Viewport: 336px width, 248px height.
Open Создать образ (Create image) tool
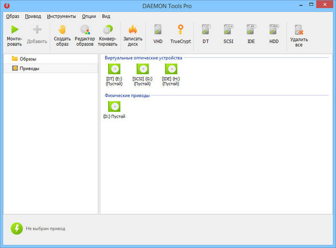62,30
